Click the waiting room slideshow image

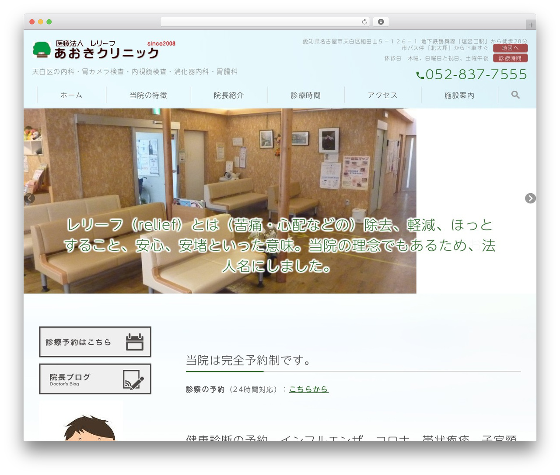click(x=220, y=201)
